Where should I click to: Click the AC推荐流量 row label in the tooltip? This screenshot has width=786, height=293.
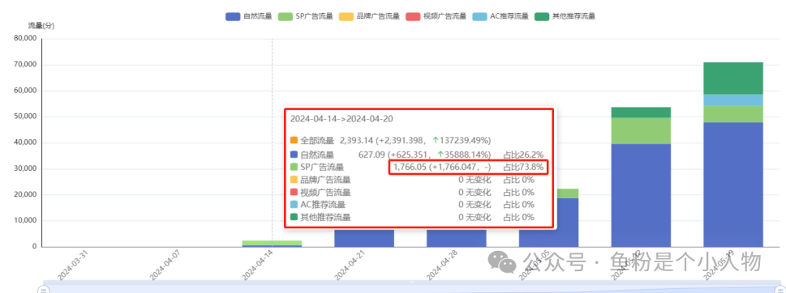click(x=323, y=205)
